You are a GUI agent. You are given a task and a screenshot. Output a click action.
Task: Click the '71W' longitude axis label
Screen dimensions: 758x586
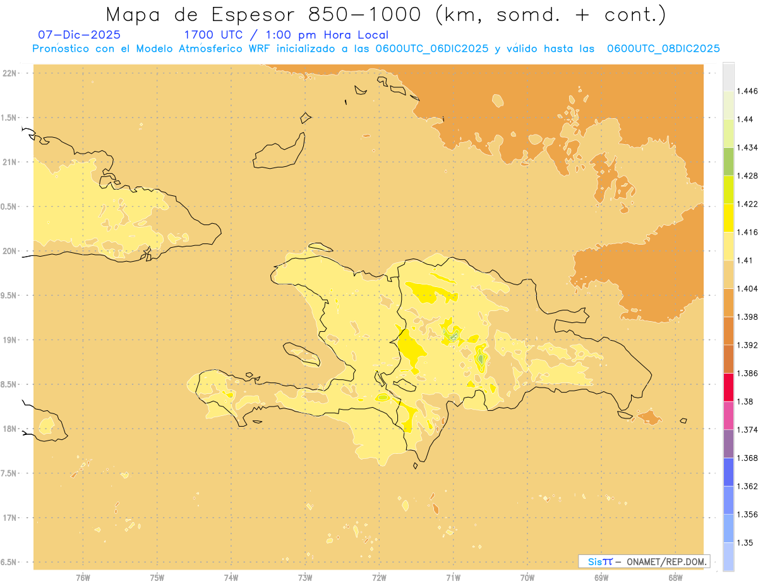453,578
